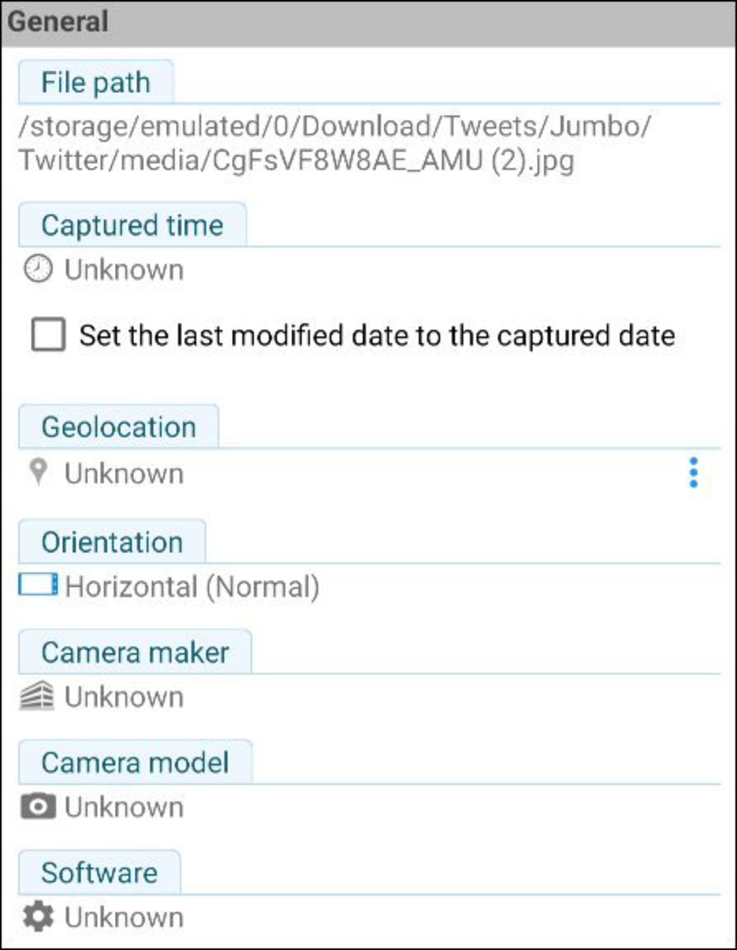
Task: Click the Geolocation section label
Action: pyautogui.click(x=118, y=427)
